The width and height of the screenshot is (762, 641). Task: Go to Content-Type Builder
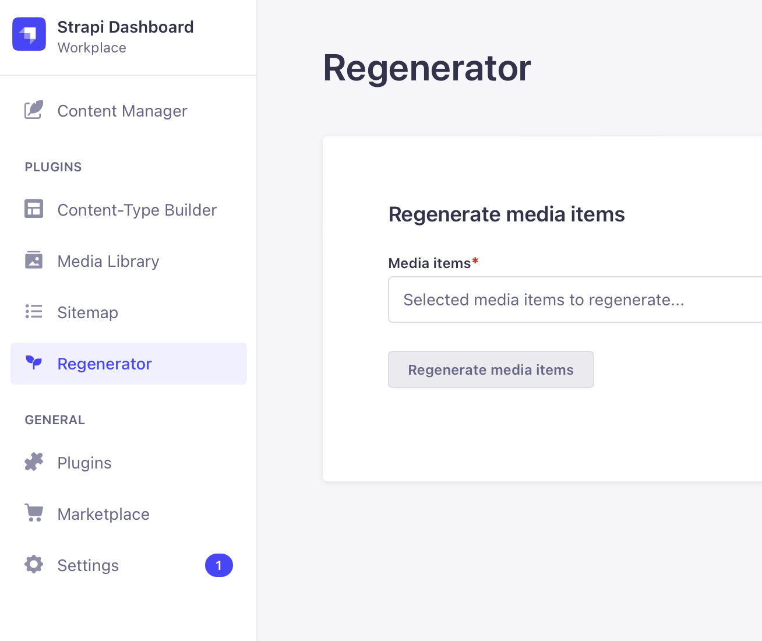coord(137,210)
